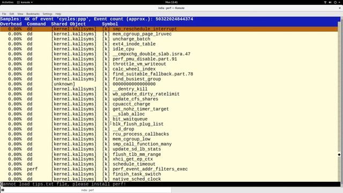
Task: Open the konsole app menu dropdown
Action: click(25, 2)
